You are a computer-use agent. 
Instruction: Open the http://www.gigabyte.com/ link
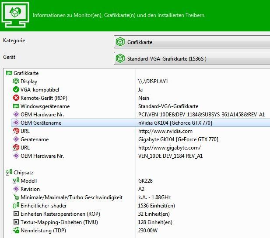coord(169,148)
